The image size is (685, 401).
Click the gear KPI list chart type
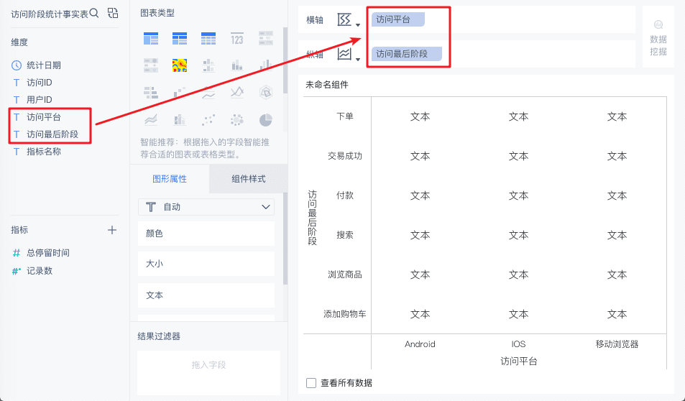point(151,65)
